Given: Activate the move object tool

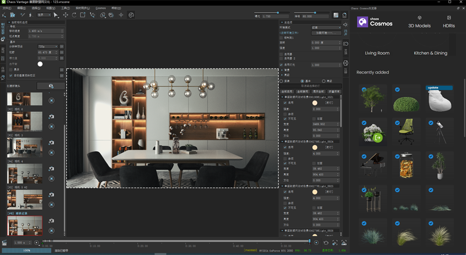Looking at the screenshot, I should point(66,15).
